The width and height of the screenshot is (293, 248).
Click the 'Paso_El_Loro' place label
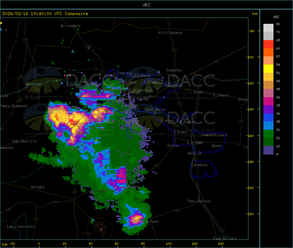(225, 238)
